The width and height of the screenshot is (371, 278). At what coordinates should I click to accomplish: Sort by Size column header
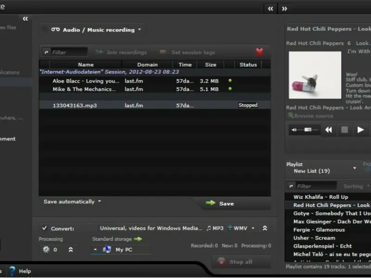[211, 64]
